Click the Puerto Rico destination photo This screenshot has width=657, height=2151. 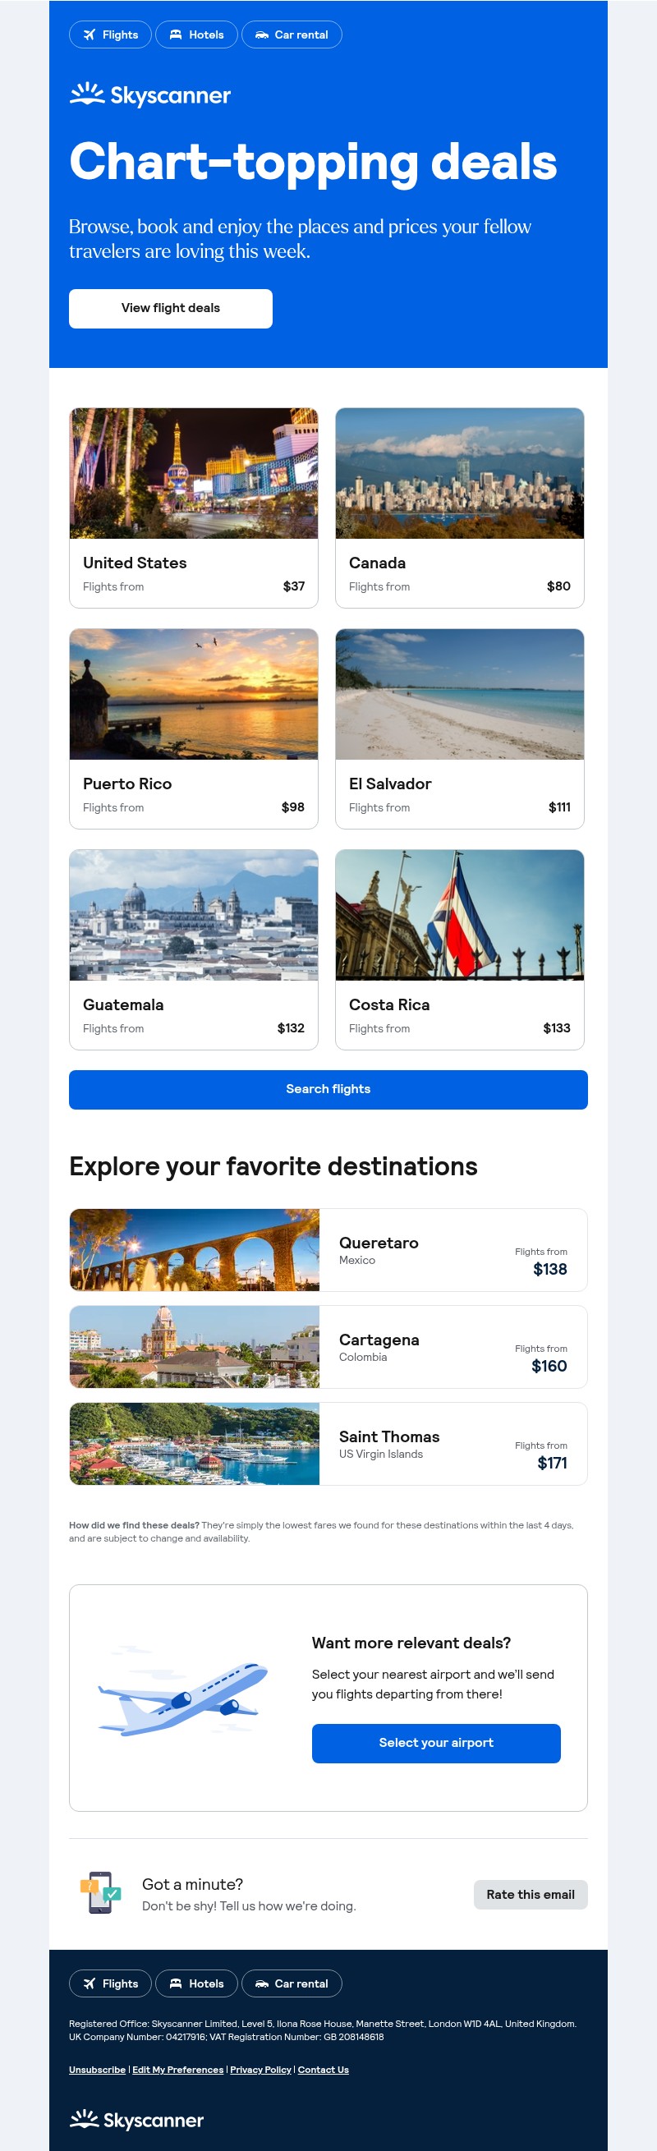pos(194,694)
